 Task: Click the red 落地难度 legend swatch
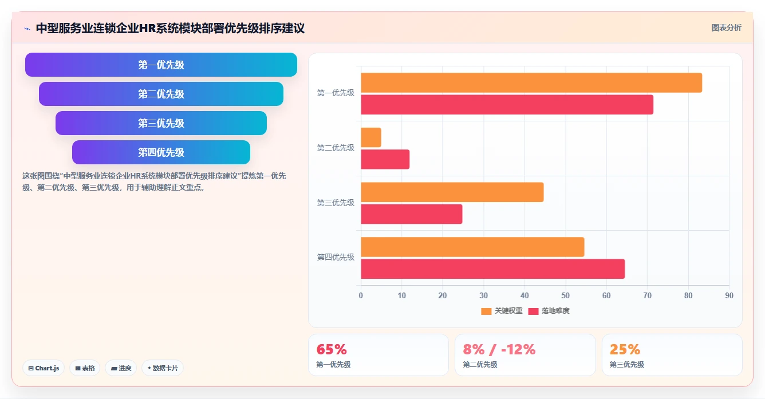[533, 311]
